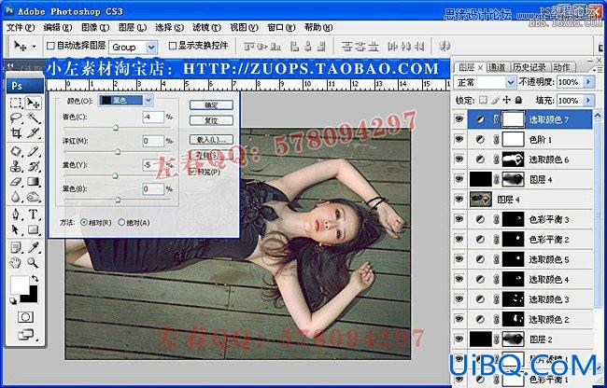
Task: Select the Eraser tool
Action: [16, 181]
